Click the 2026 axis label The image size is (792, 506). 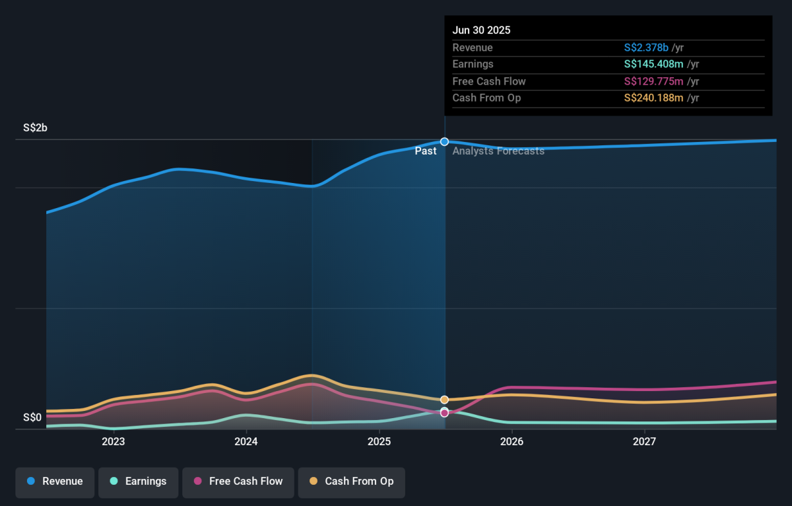tap(512, 441)
